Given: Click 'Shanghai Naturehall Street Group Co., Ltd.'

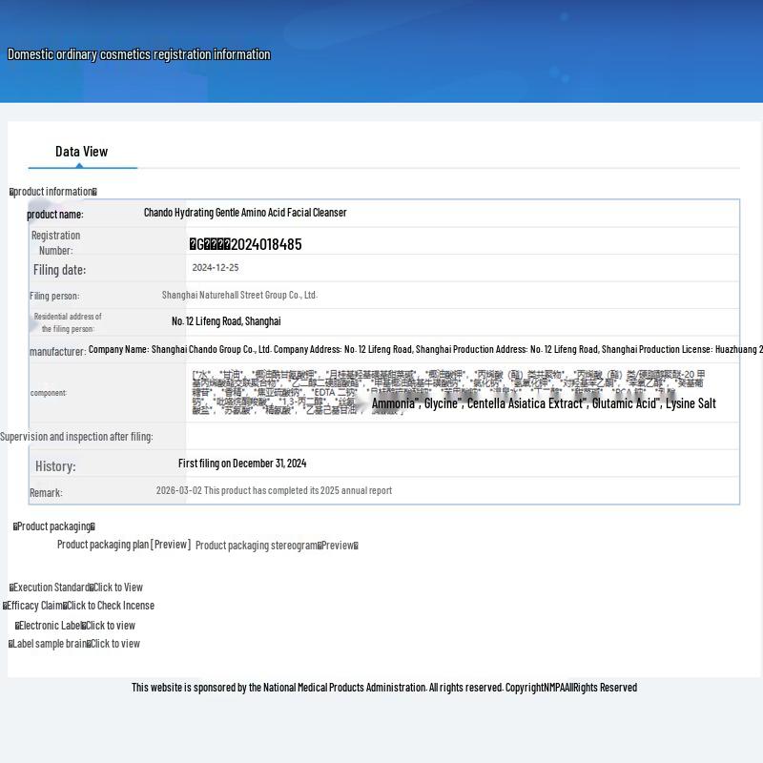Looking at the screenshot, I should click(239, 295).
